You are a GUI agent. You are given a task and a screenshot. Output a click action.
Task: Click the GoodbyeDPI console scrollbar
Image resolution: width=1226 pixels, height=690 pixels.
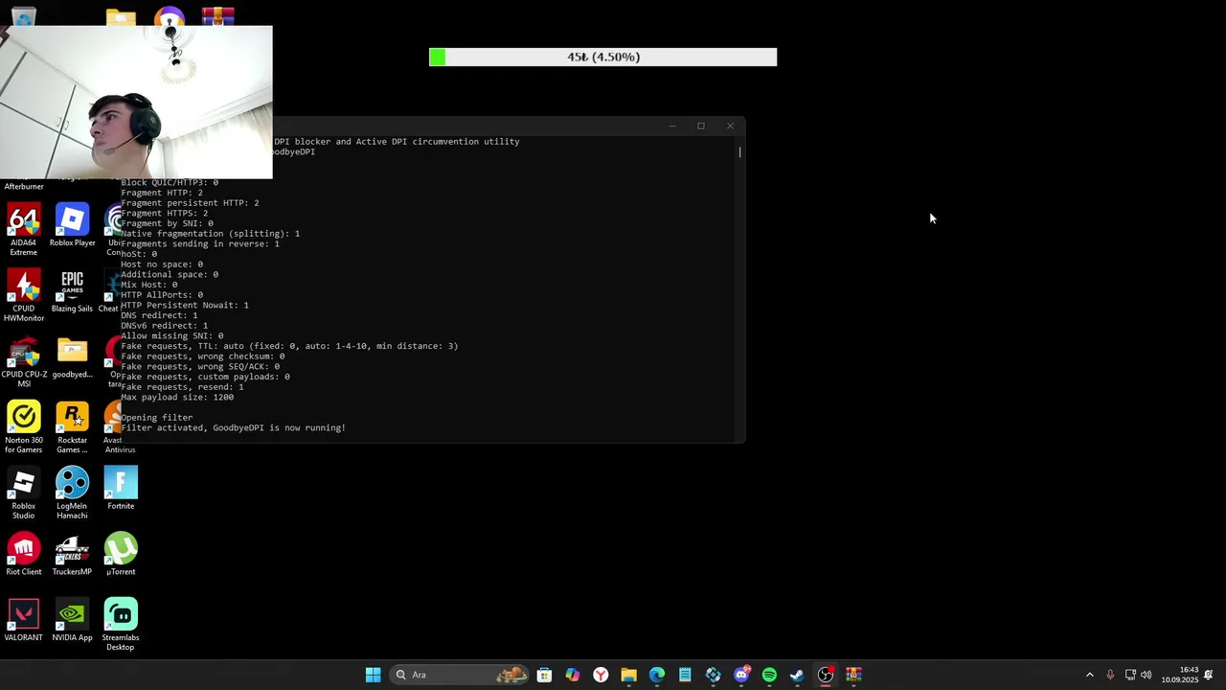[739, 151]
